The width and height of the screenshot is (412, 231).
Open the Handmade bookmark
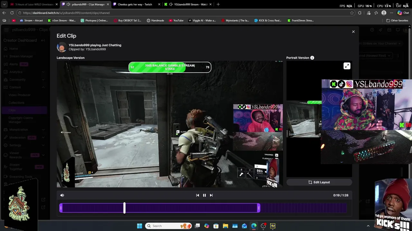(155, 21)
